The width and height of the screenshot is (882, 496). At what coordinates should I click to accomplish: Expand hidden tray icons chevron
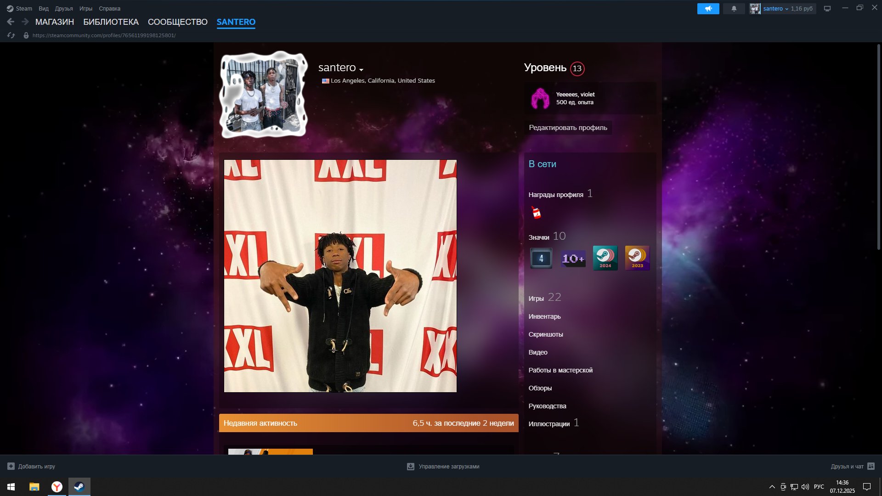pos(772,487)
